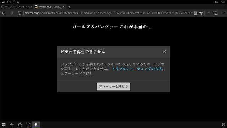
Task: Switch to the first tab (モバレコ)
Action: (x=17, y=7)
